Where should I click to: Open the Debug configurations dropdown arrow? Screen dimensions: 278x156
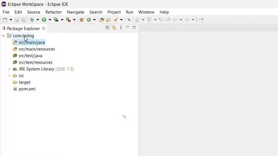point(38,20)
